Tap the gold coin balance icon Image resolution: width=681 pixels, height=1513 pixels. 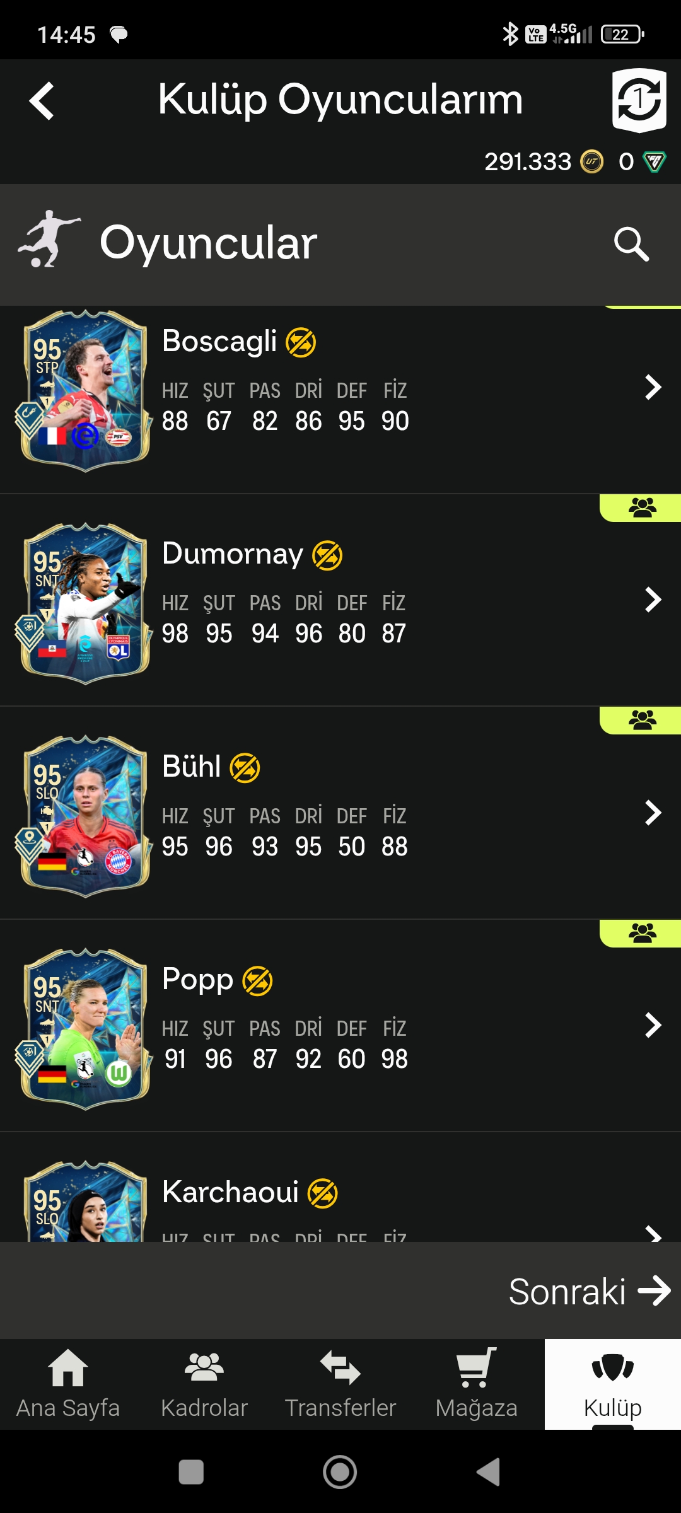tap(591, 162)
